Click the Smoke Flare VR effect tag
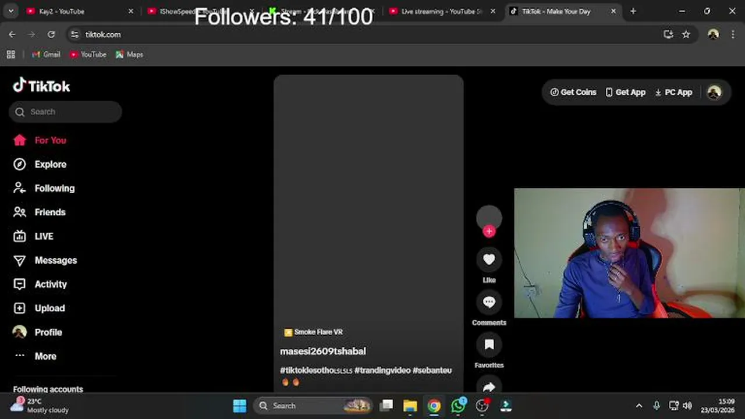745x419 pixels. pos(313,332)
